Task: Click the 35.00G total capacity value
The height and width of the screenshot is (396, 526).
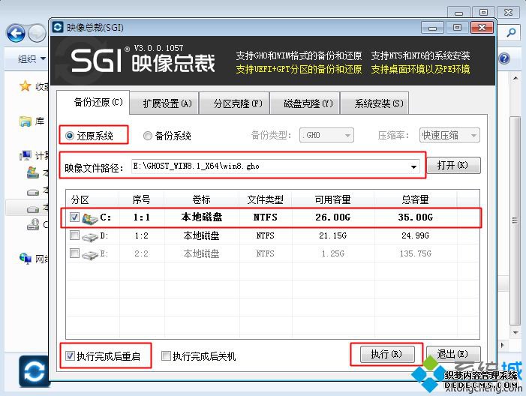Action: pyautogui.click(x=415, y=217)
